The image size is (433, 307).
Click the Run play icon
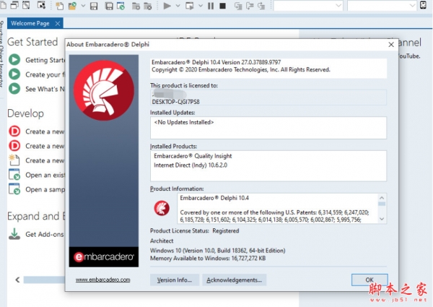point(167,6)
